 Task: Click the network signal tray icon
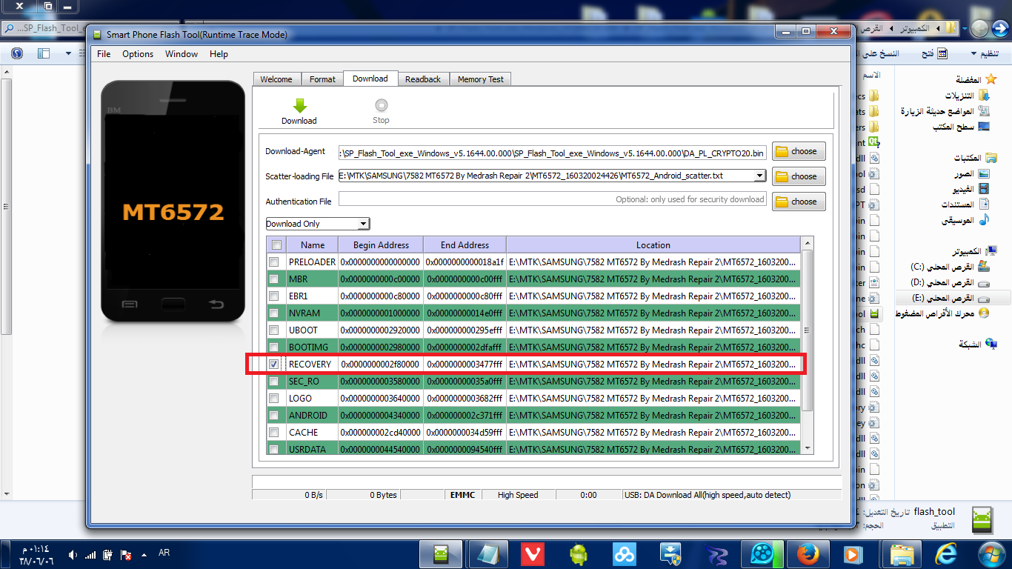tap(90, 554)
